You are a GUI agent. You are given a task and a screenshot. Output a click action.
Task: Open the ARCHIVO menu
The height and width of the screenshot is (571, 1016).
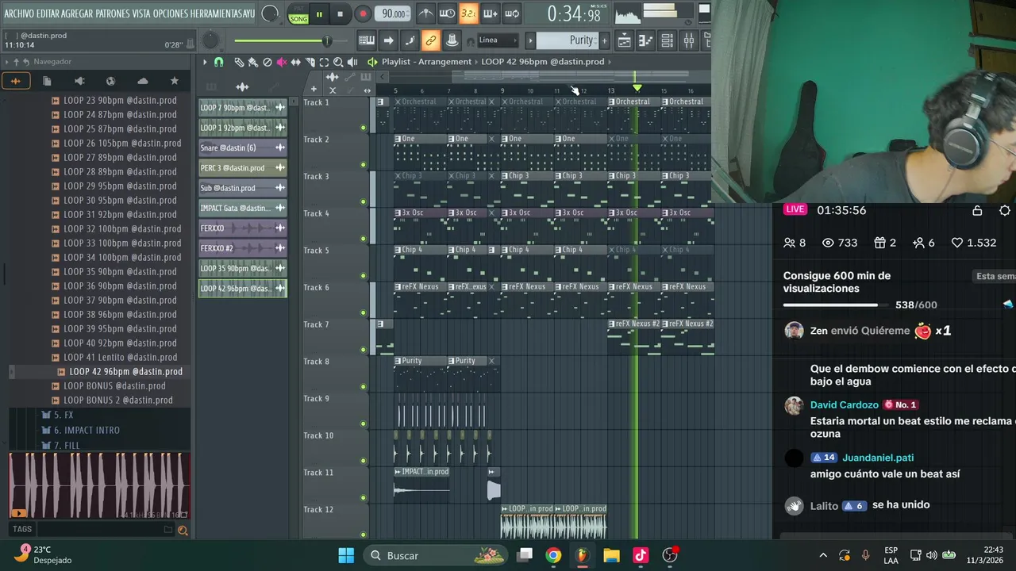coord(21,13)
